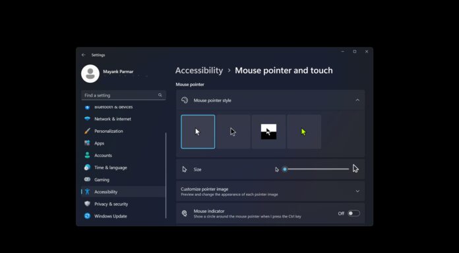This screenshot has height=253, width=459.
Task: Click the Mayank Parmar profile avatar
Action: tap(90, 74)
